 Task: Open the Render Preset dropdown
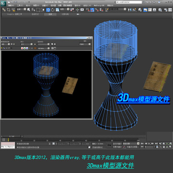[44, 44]
